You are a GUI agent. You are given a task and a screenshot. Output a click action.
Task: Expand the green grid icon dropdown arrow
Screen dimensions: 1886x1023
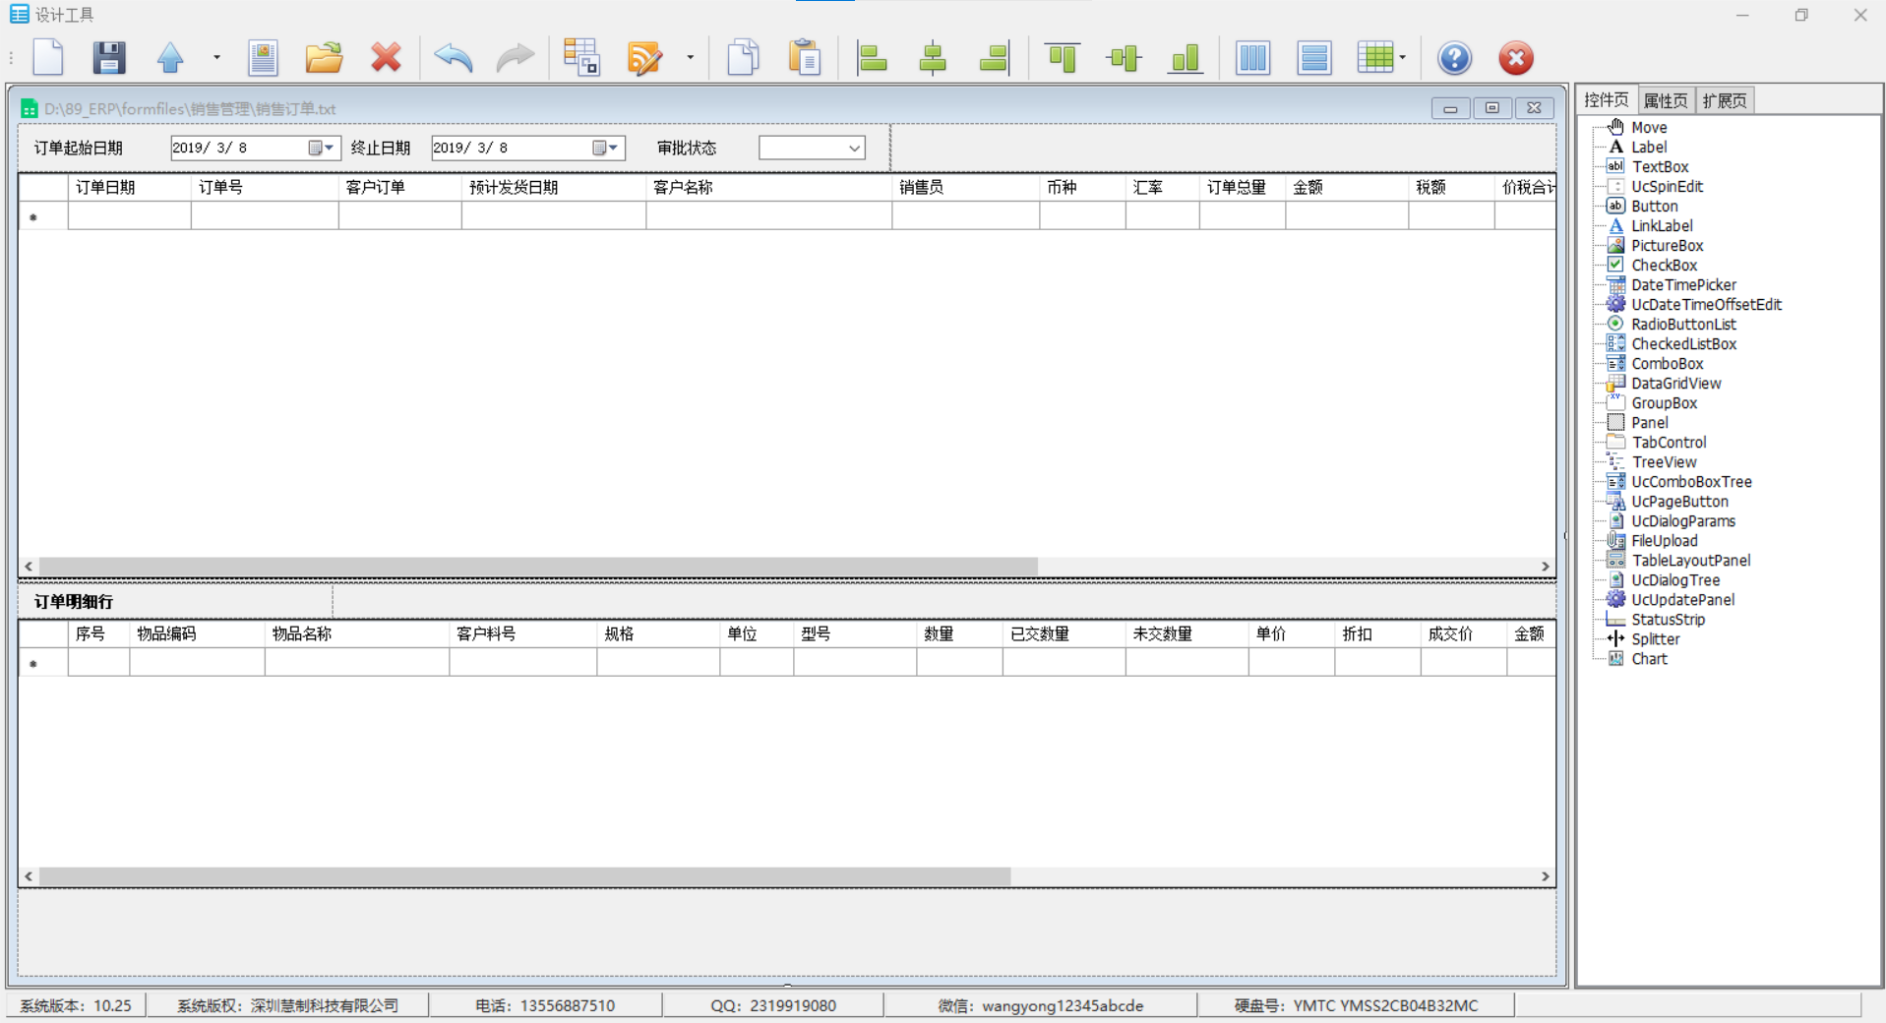[1403, 58]
